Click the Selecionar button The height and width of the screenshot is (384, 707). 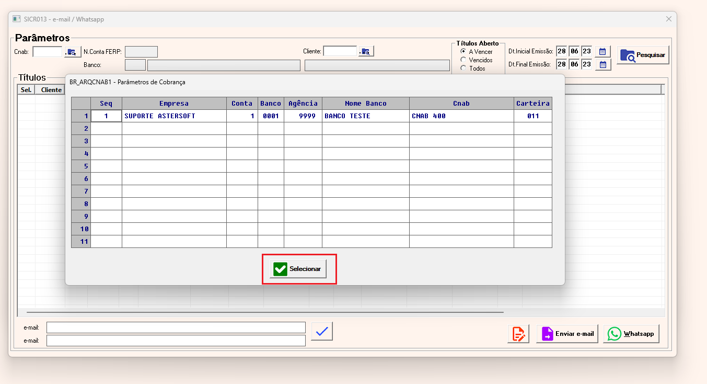tap(298, 269)
